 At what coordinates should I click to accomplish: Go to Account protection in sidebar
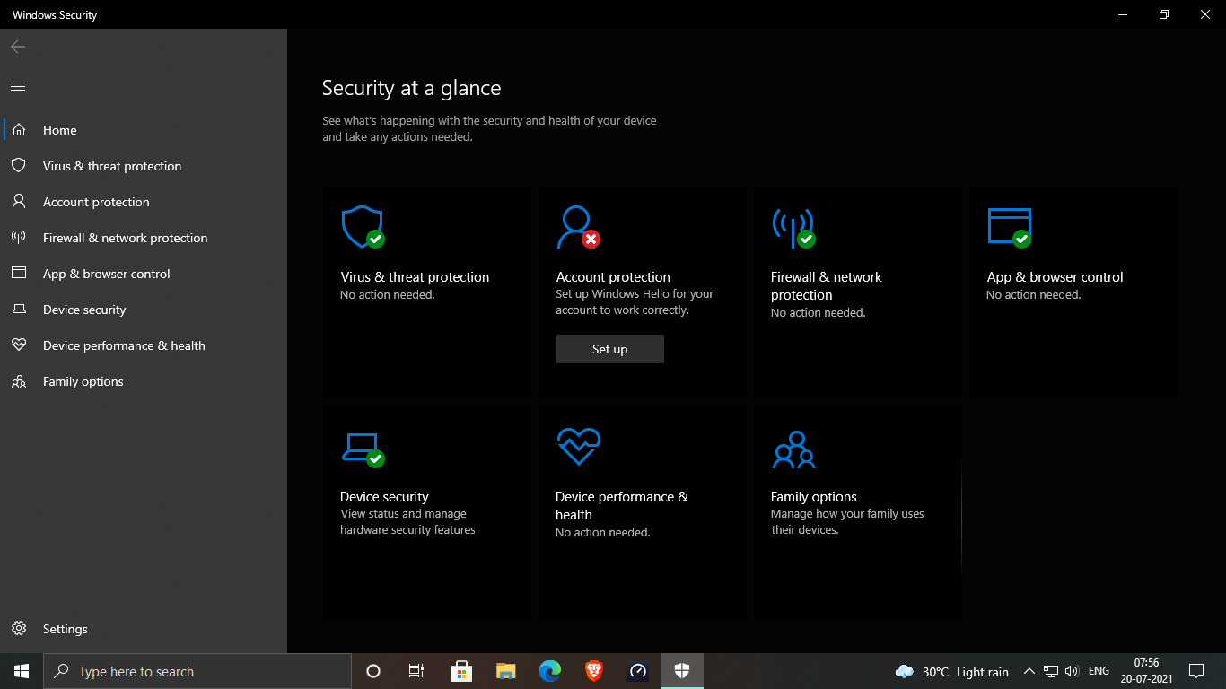[x=144, y=202]
